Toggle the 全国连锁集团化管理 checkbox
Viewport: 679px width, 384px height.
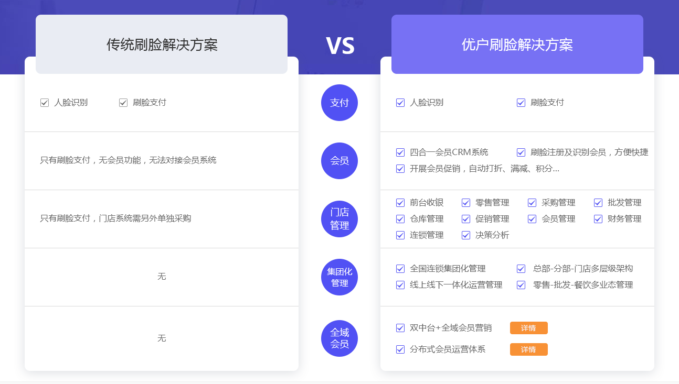[400, 269]
